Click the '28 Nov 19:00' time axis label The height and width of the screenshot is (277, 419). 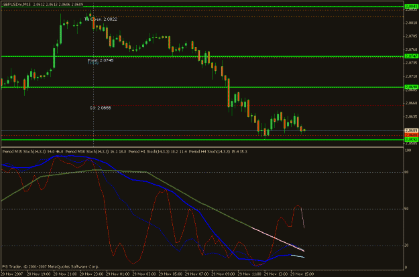(39, 274)
